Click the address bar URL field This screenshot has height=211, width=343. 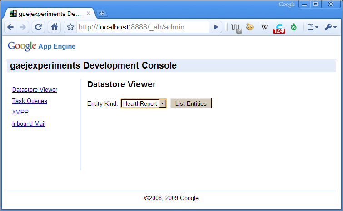[143, 27]
